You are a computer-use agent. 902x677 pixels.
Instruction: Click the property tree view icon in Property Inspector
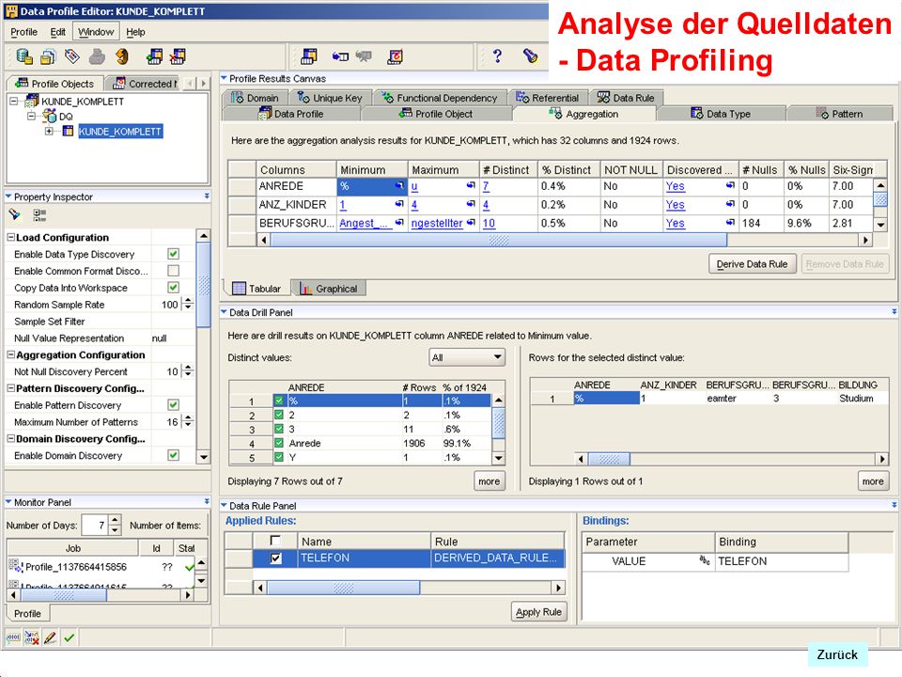point(39,215)
